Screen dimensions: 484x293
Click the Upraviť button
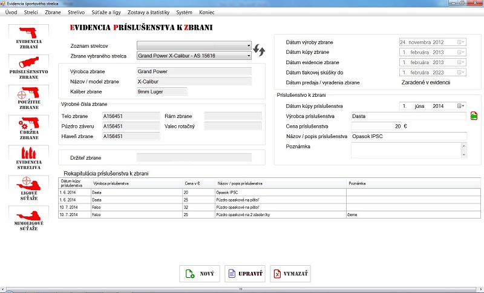244,274
